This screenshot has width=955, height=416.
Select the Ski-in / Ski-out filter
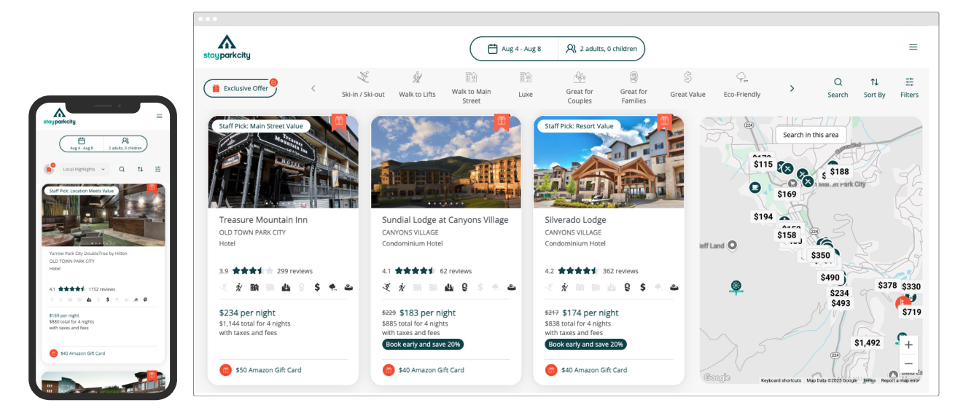click(363, 85)
